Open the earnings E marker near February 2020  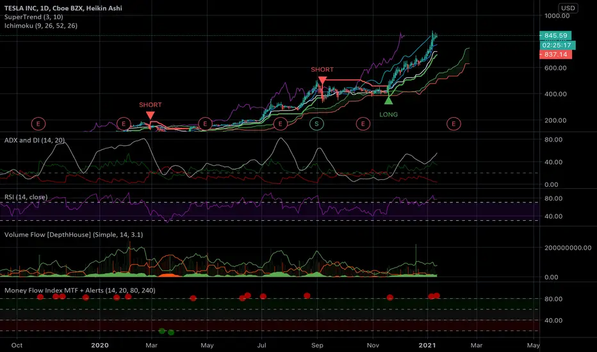click(124, 124)
